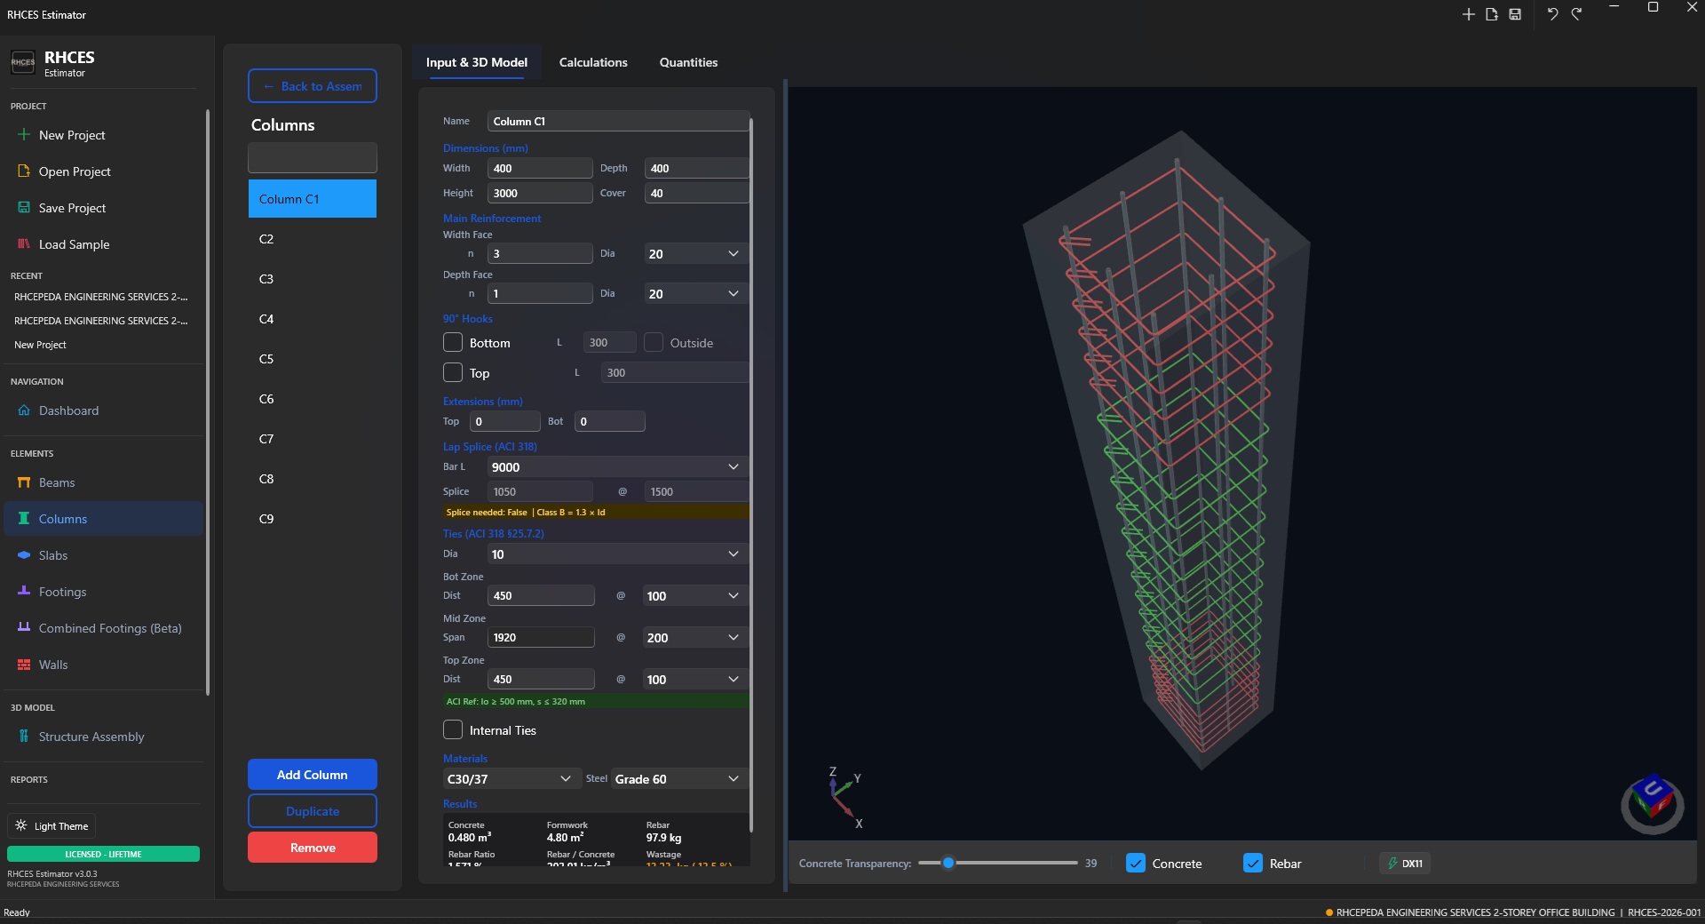Select column C5 in the list
This screenshot has width=1705, height=924.
point(313,359)
